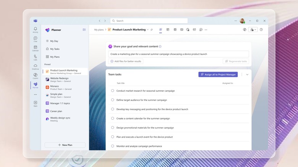Viewport: 298px width, 167px height.
Task: Expand the Product Launch Marketing title dropdown
Action: pyautogui.click(x=147, y=30)
